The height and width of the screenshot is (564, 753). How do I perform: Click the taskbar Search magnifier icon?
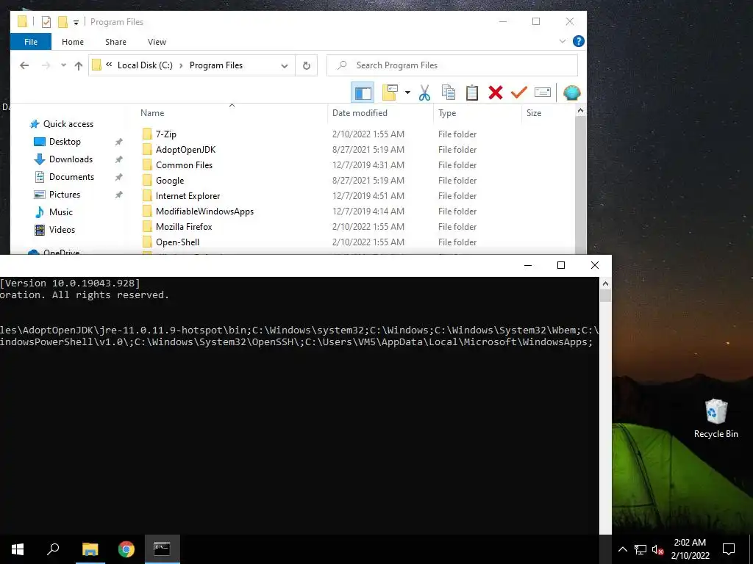[53, 549]
